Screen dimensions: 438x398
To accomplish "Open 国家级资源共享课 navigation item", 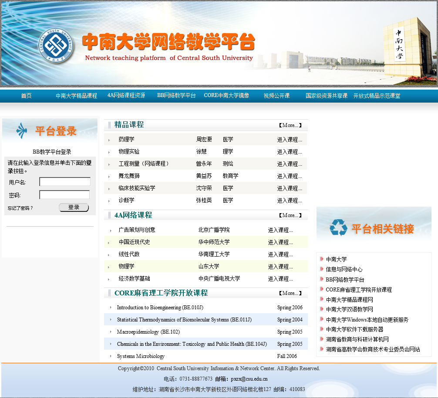I will 327,96.
